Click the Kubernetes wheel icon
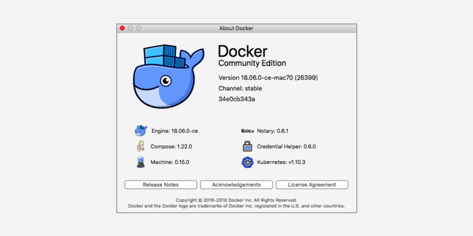 coord(247,162)
